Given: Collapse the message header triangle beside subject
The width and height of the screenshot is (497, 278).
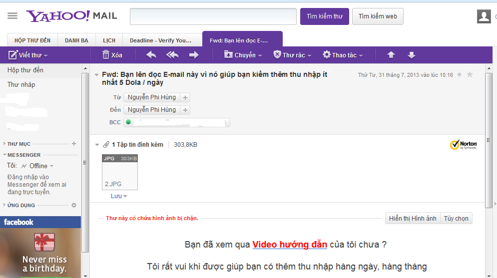Looking at the screenshot, I should tap(97, 75).
